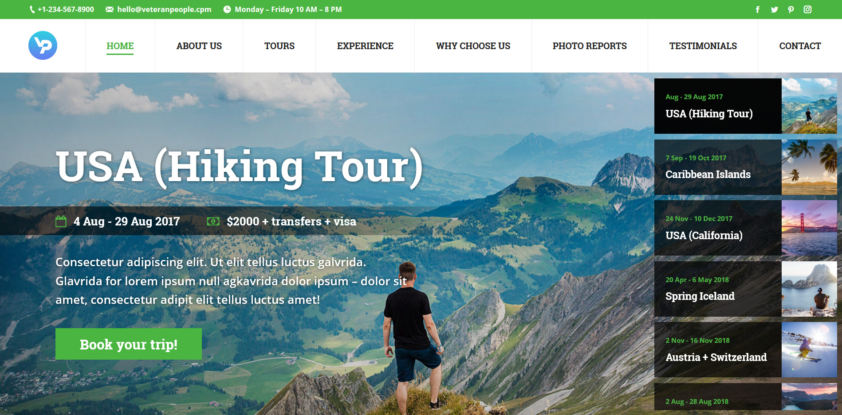Go to the About Us menu item

tap(199, 46)
